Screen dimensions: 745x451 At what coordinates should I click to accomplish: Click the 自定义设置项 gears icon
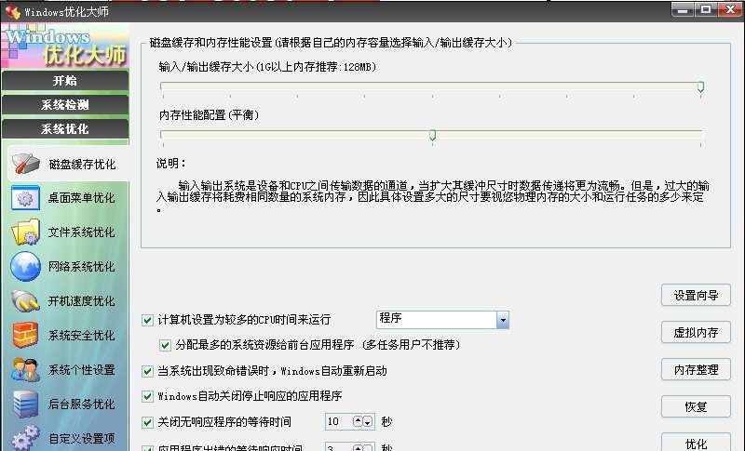[x=25, y=437]
